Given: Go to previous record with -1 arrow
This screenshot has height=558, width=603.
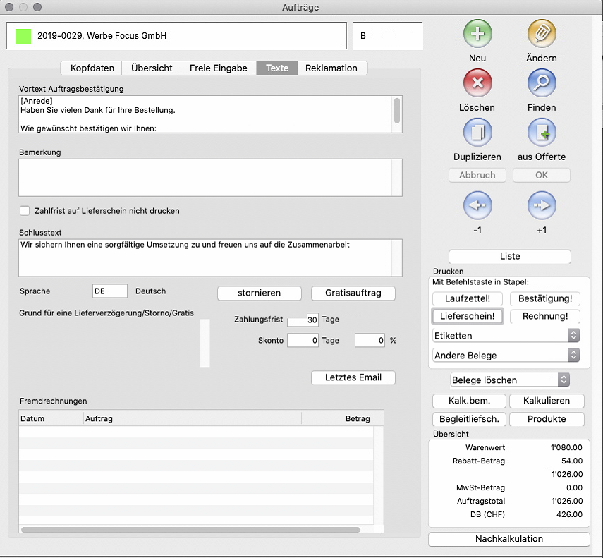Looking at the screenshot, I should point(477,206).
